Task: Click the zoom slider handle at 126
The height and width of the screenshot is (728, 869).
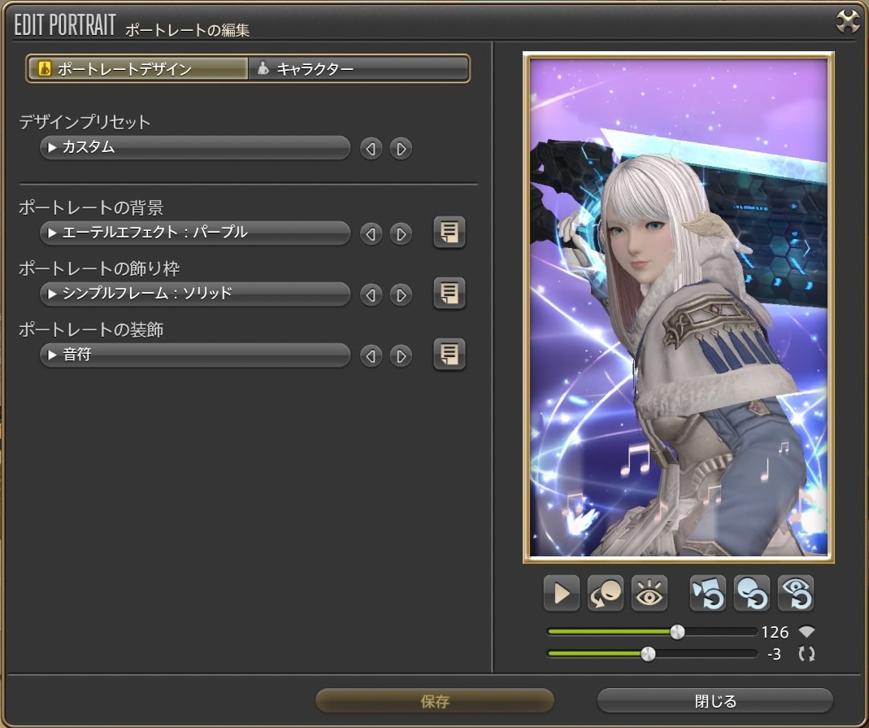Action: coord(676,632)
